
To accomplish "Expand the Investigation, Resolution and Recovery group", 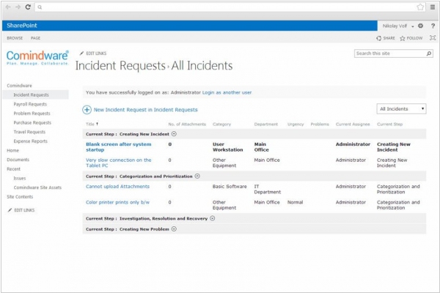I will pos(212,218).
